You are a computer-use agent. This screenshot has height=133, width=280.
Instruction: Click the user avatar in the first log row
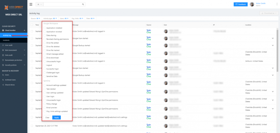tap(166, 31)
